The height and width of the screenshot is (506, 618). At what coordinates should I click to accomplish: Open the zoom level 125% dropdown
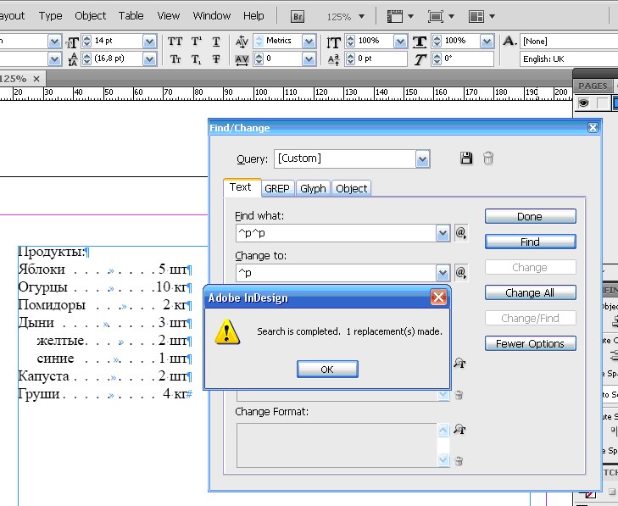point(361,17)
